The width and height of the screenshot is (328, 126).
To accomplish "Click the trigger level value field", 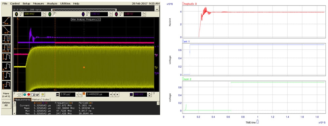I will pos(140,94).
